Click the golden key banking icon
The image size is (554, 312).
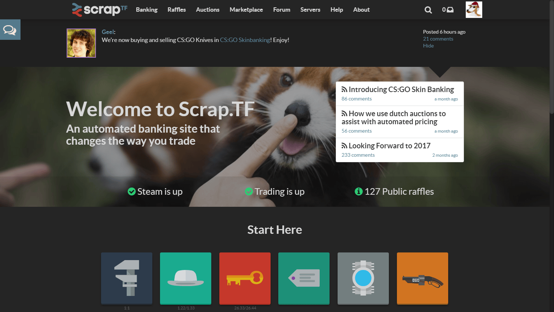point(245,278)
